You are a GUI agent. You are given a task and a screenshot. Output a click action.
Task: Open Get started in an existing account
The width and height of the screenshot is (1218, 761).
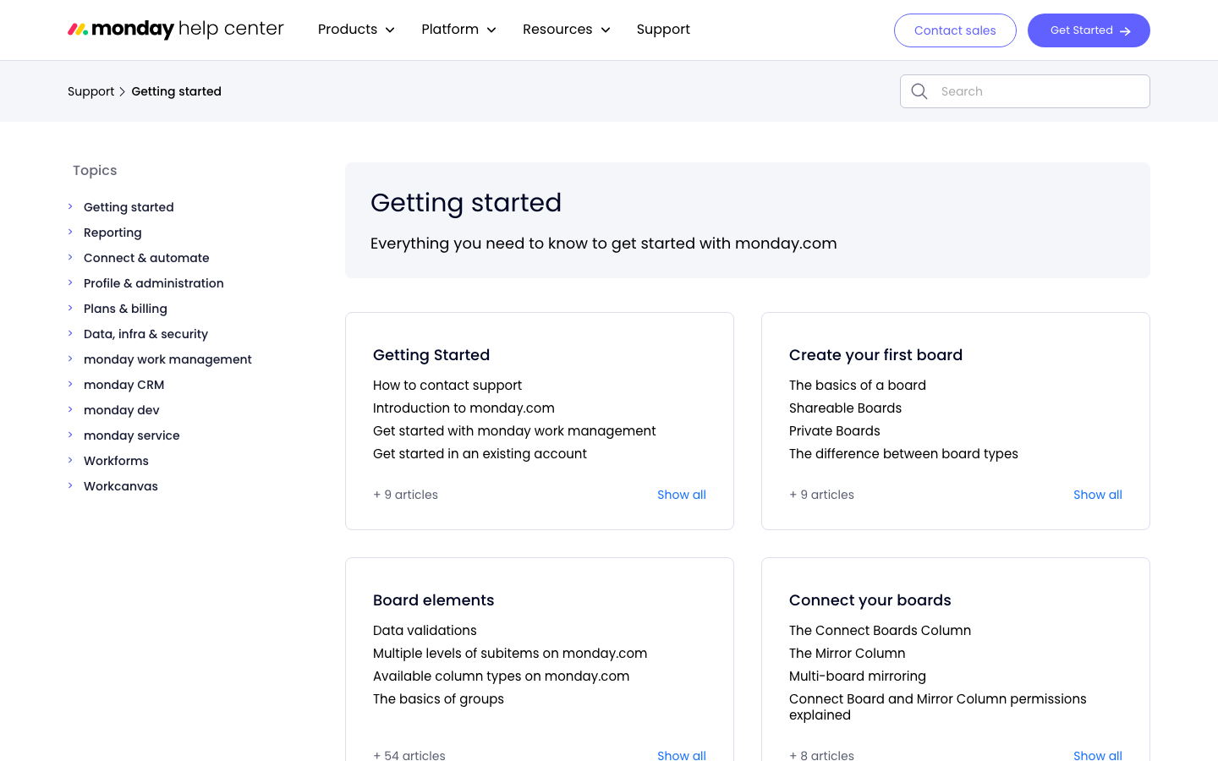tap(480, 454)
